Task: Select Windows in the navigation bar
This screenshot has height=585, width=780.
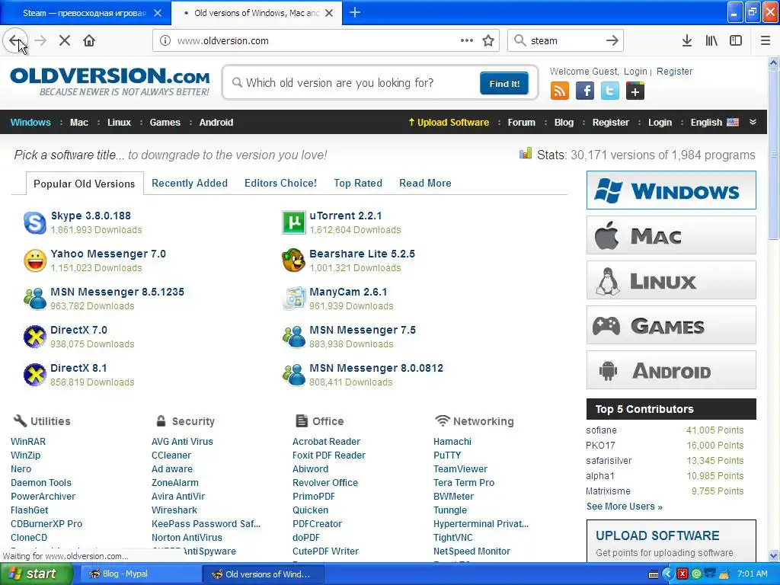Action: click(30, 123)
